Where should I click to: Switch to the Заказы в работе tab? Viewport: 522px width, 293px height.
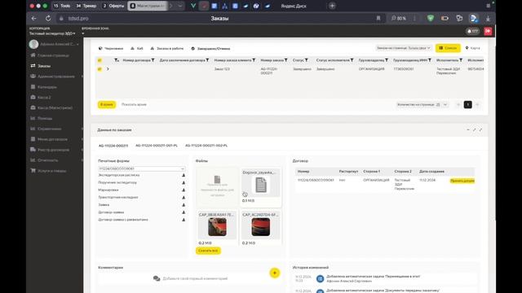[167, 49]
